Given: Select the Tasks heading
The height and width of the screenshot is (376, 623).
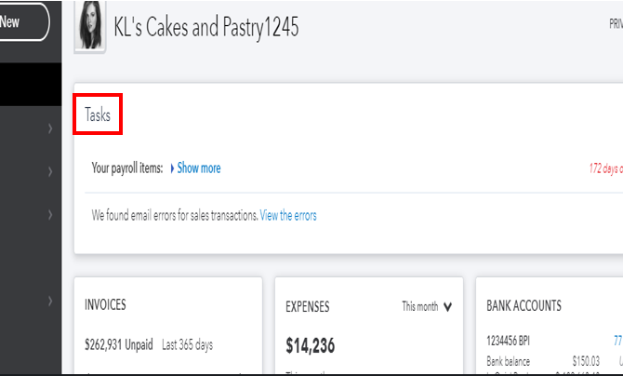Looking at the screenshot, I should (x=98, y=115).
